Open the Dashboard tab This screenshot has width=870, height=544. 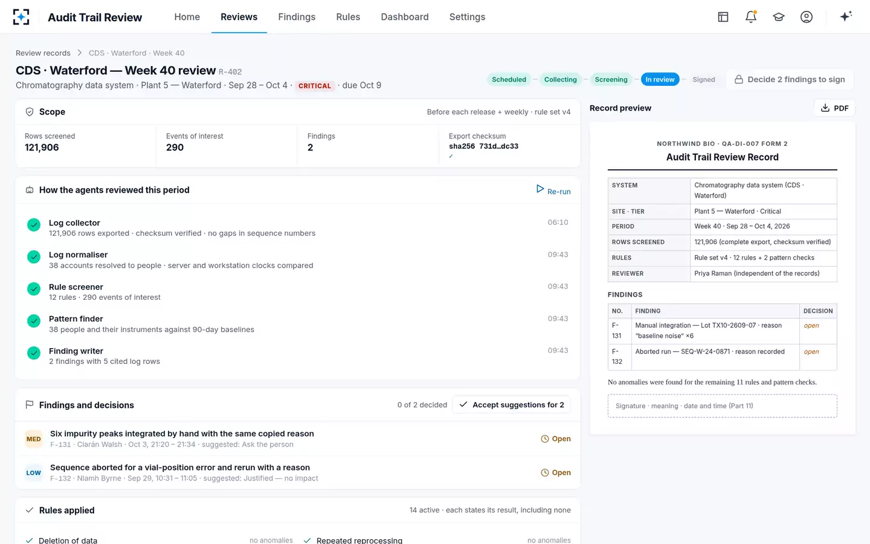coord(405,17)
